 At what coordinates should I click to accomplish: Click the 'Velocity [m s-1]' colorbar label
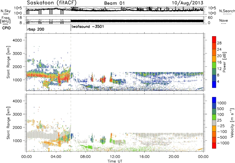[x=232, y=123]
